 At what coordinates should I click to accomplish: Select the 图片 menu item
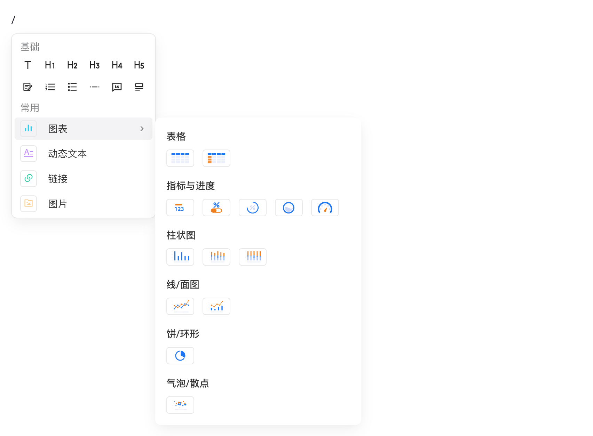(84, 204)
